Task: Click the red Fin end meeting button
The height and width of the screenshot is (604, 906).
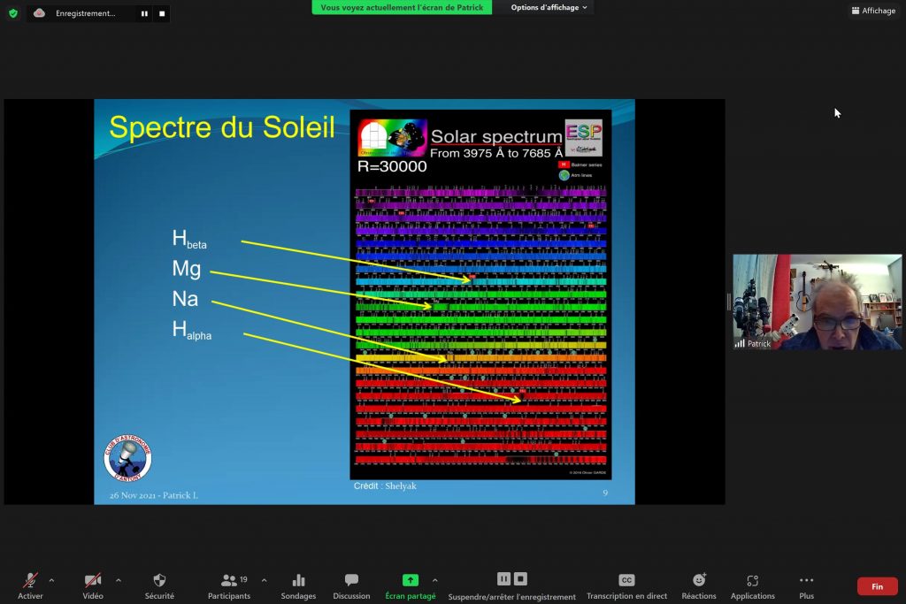Action: [x=877, y=586]
